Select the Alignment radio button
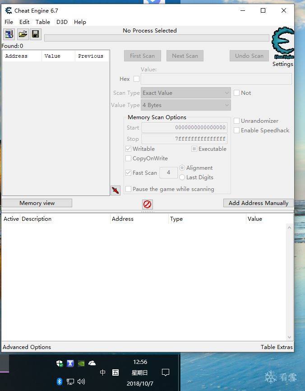The width and height of the screenshot is (305, 391). pos(182,168)
